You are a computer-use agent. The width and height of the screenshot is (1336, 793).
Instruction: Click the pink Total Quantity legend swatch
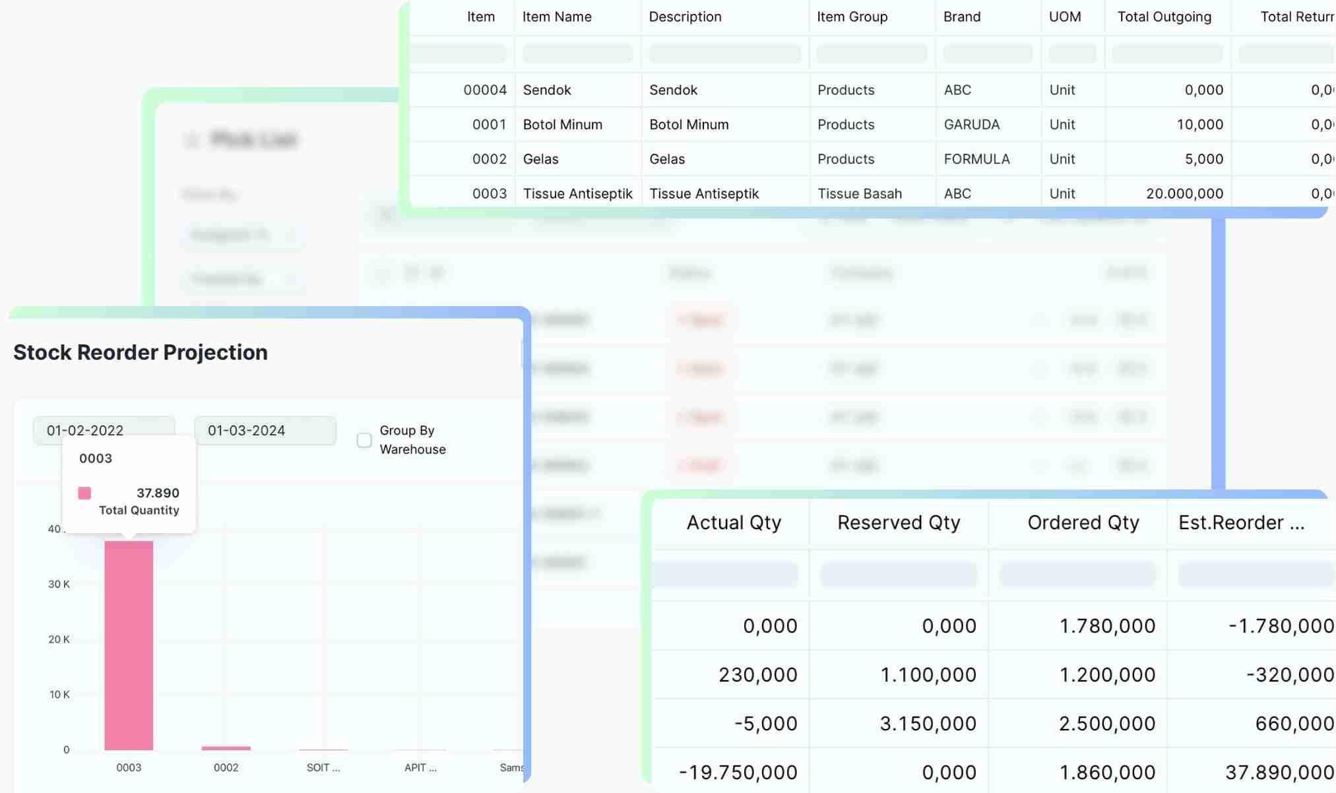pos(84,493)
